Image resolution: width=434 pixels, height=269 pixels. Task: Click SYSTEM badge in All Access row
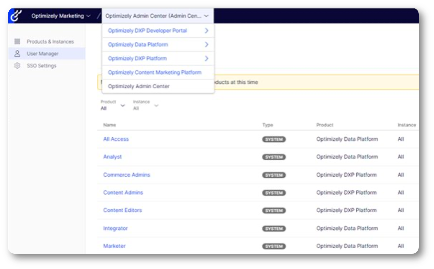click(274, 139)
